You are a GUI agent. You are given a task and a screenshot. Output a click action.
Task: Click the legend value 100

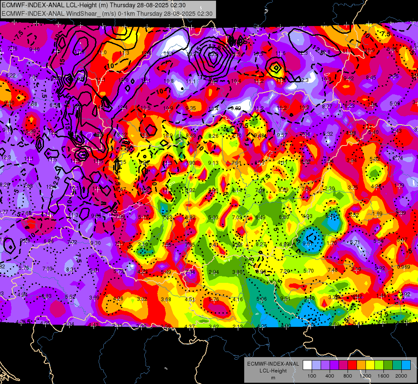pyautogui.click(x=312, y=376)
